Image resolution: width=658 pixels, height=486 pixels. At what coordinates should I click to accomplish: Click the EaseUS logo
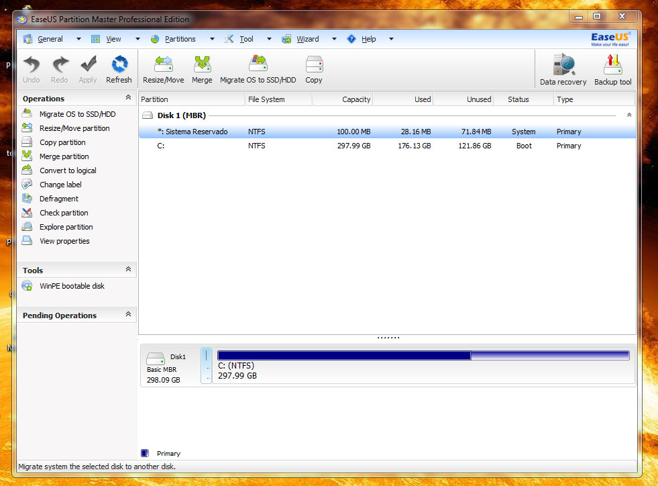click(610, 39)
